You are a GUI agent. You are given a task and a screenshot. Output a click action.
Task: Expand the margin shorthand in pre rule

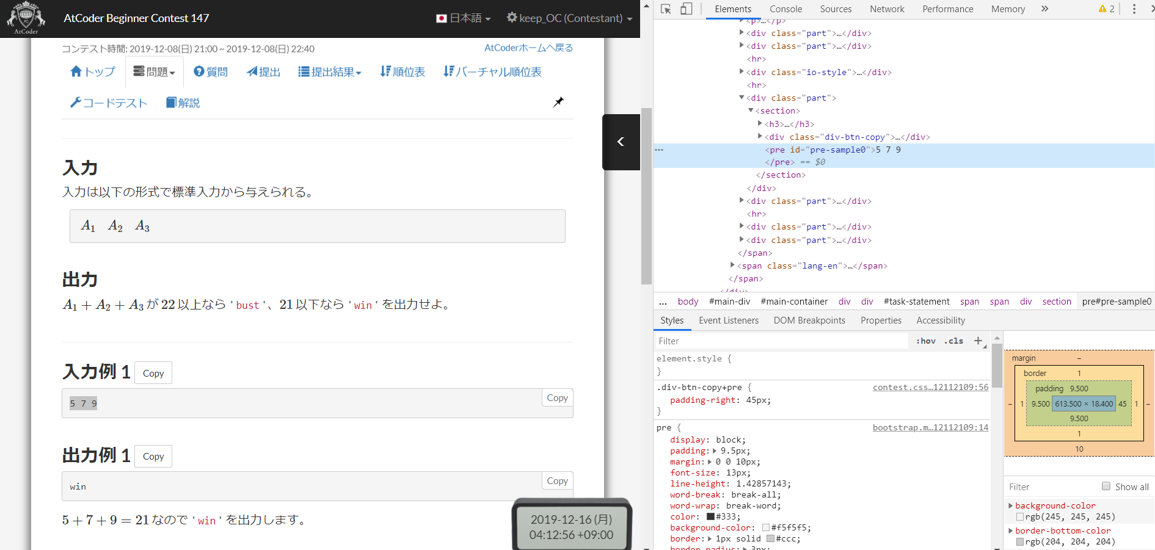pos(710,462)
